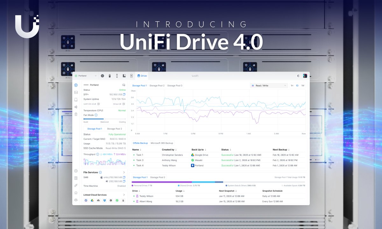Click the Time Machine Enabled status

click(x=122, y=186)
